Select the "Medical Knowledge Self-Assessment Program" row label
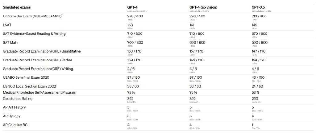This screenshot has width=316, height=133. 39,92
